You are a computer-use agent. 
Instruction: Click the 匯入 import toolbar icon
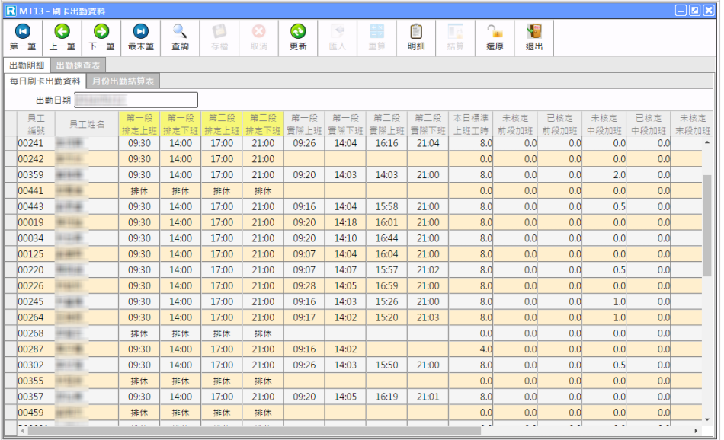point(338,37)
